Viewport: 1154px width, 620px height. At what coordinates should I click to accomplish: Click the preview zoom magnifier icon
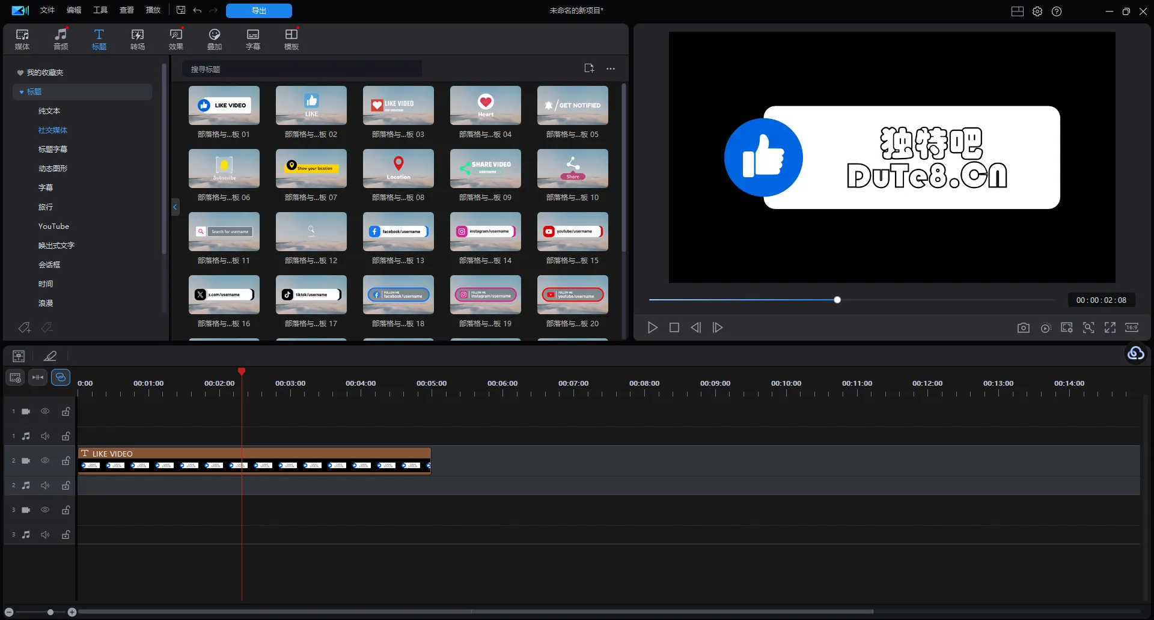point(1088,327)
